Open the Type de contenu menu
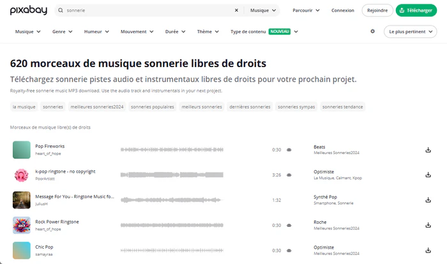Screen dimensions: 447x264 click(x=264, y=31)
